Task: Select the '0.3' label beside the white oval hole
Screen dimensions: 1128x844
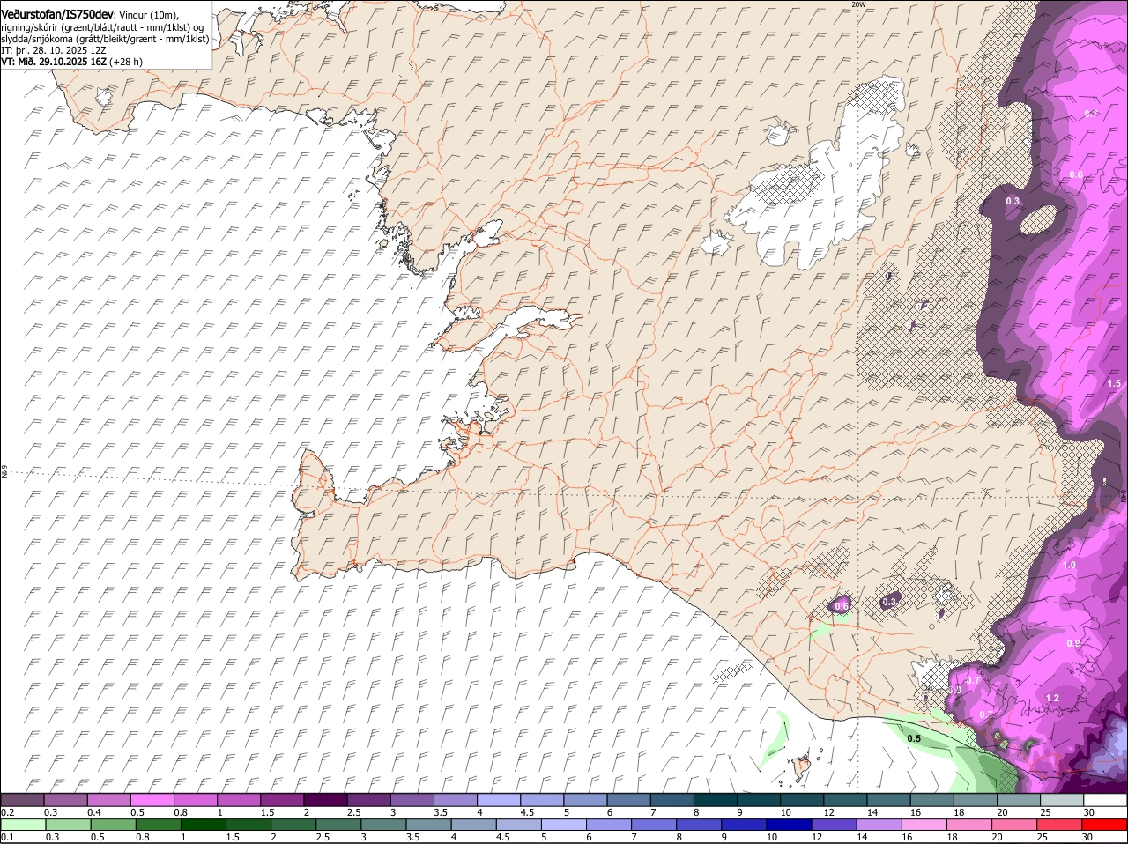Action: point(1013,202)
